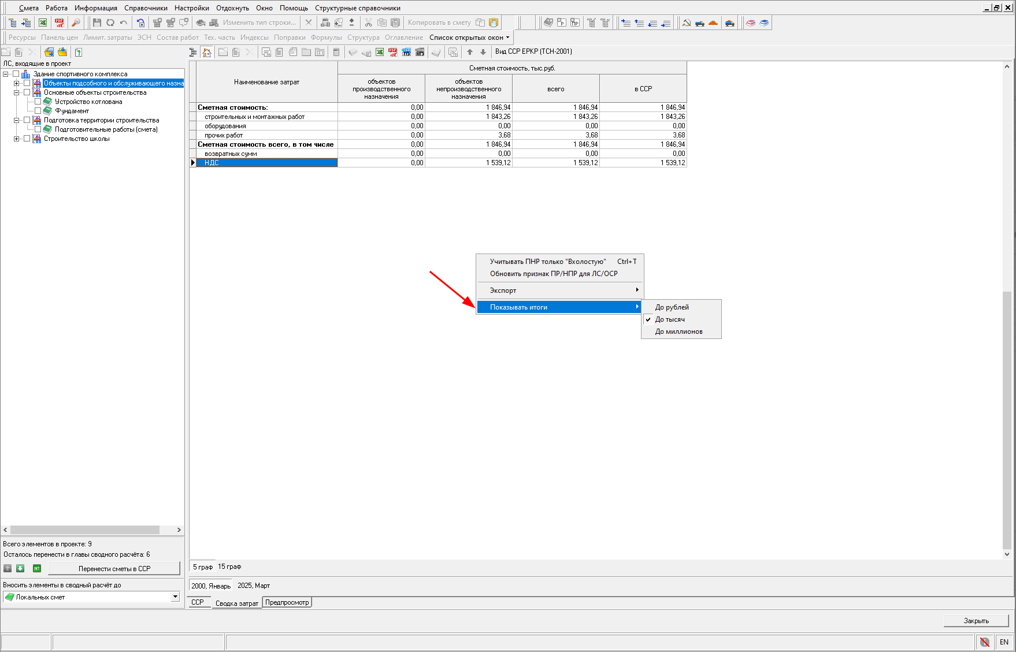Tick the Фундамент checkbox in tree
This screenshot has height=652, width=1016.
pos(38,111)
